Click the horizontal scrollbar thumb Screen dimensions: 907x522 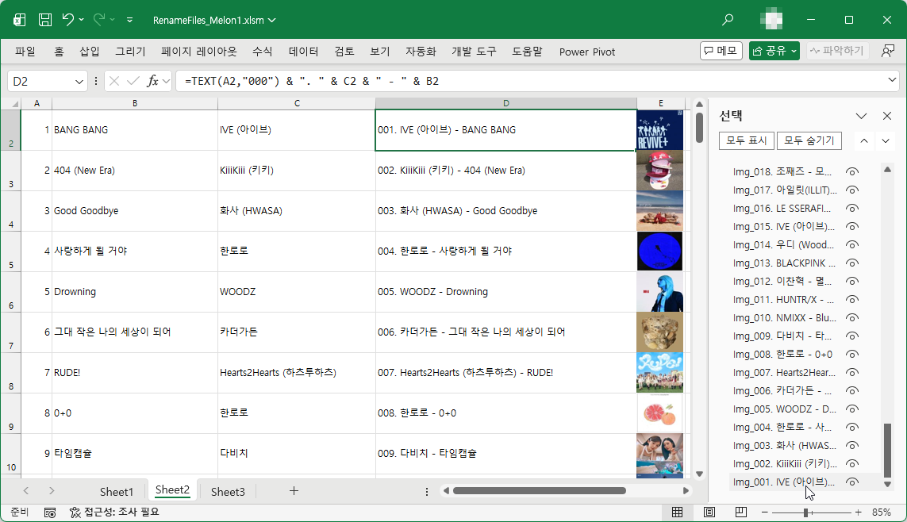point(539,491)
